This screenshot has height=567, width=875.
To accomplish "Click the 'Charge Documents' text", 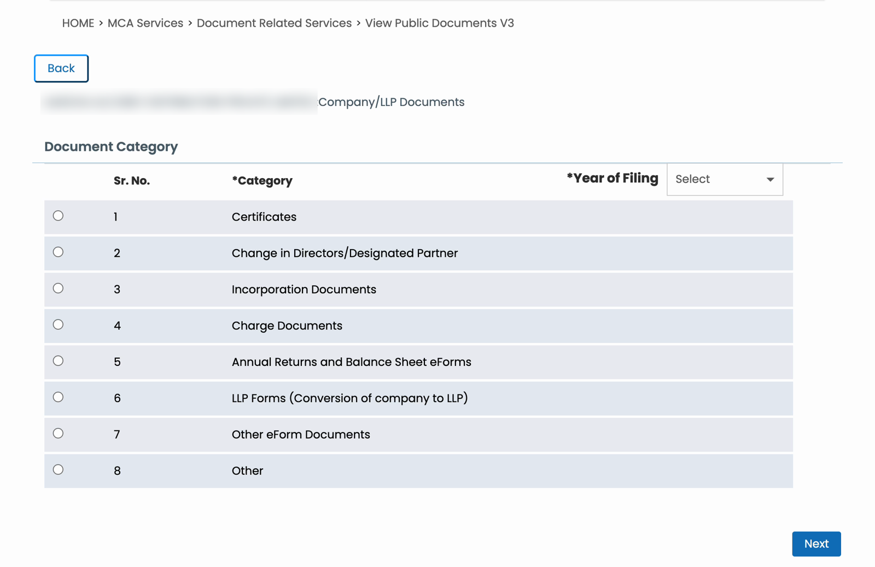I will (x=287, y=326).
